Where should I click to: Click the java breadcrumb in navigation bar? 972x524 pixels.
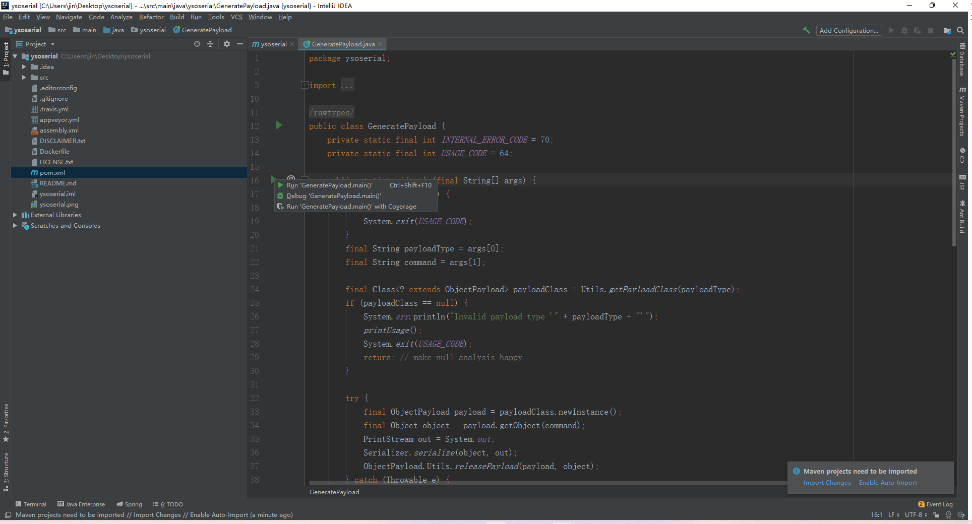coord(114,30)
